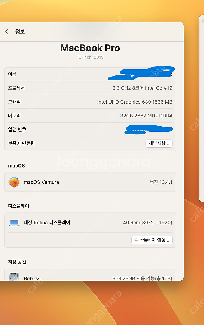Select 버전 13.4.1 text

click(161, 182)
